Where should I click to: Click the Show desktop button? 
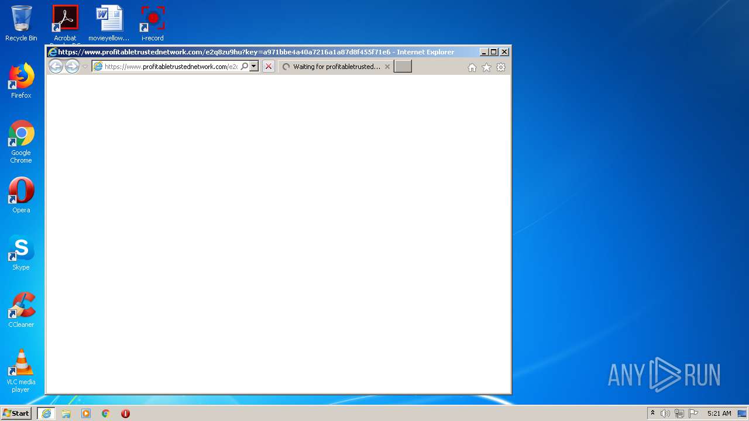click(x=743, y=413)
